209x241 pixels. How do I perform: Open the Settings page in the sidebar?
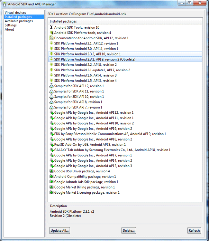pos(11,25)
